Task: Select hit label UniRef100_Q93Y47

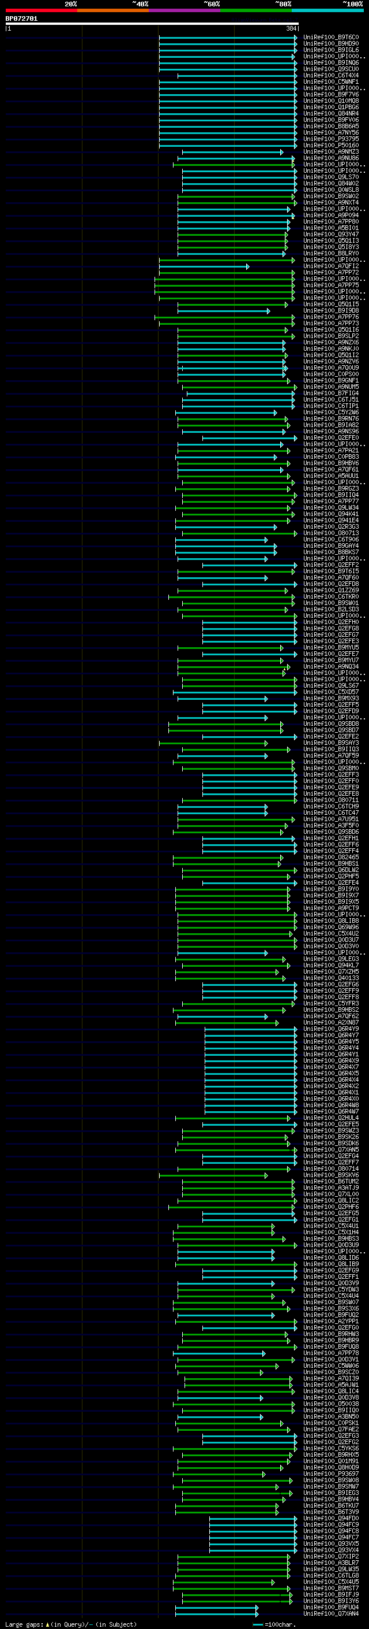Action: point(331,235)
